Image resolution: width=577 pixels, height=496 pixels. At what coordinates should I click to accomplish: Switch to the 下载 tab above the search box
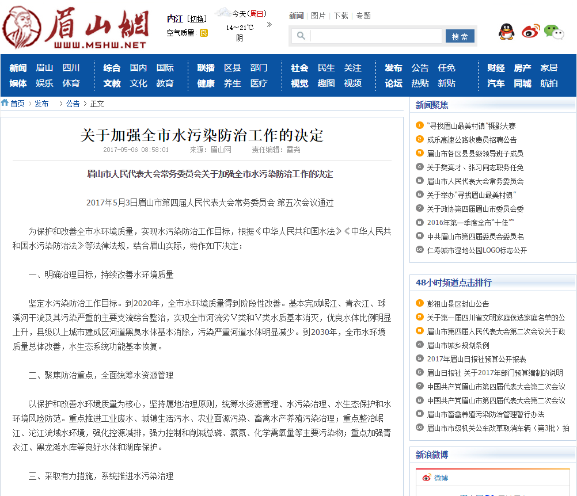coord(340,16)
